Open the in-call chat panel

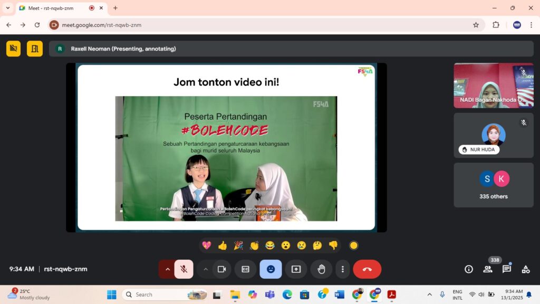(507, 269)
